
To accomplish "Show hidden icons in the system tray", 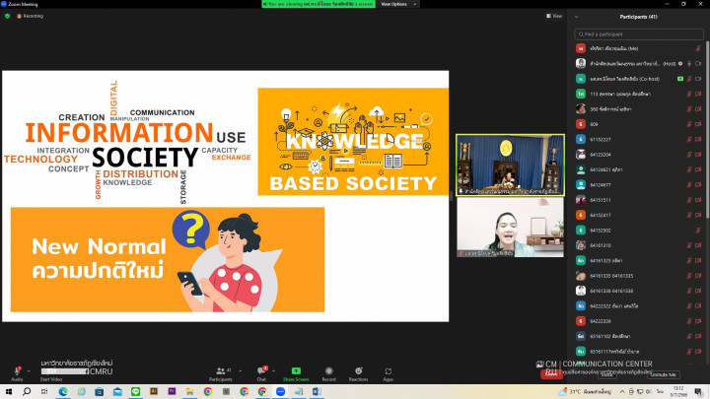I will (x=622, y=392).
